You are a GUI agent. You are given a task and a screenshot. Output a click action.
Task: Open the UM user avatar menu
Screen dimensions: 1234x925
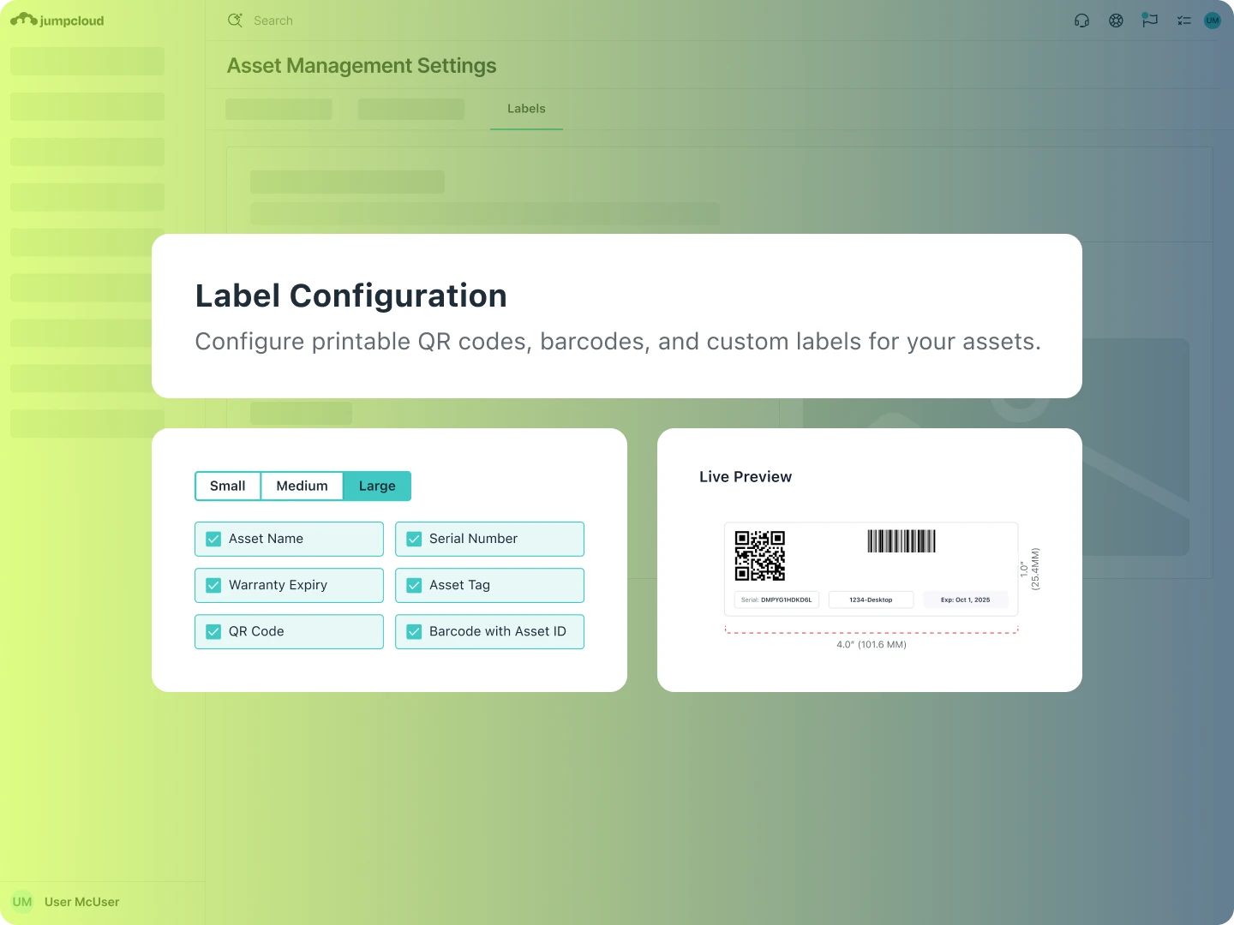click(1212, 21)
